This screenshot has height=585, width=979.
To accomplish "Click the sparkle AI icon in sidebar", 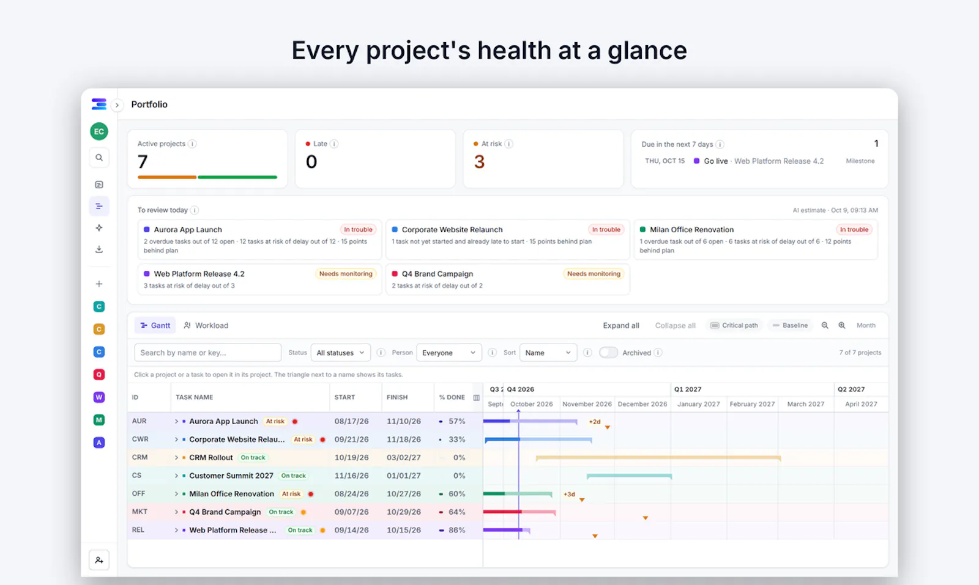I will pyautogui.click(x=99, y=228).
